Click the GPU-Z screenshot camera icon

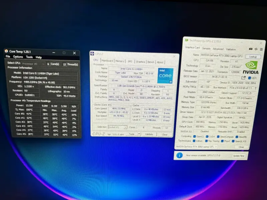tap(251, 49)
